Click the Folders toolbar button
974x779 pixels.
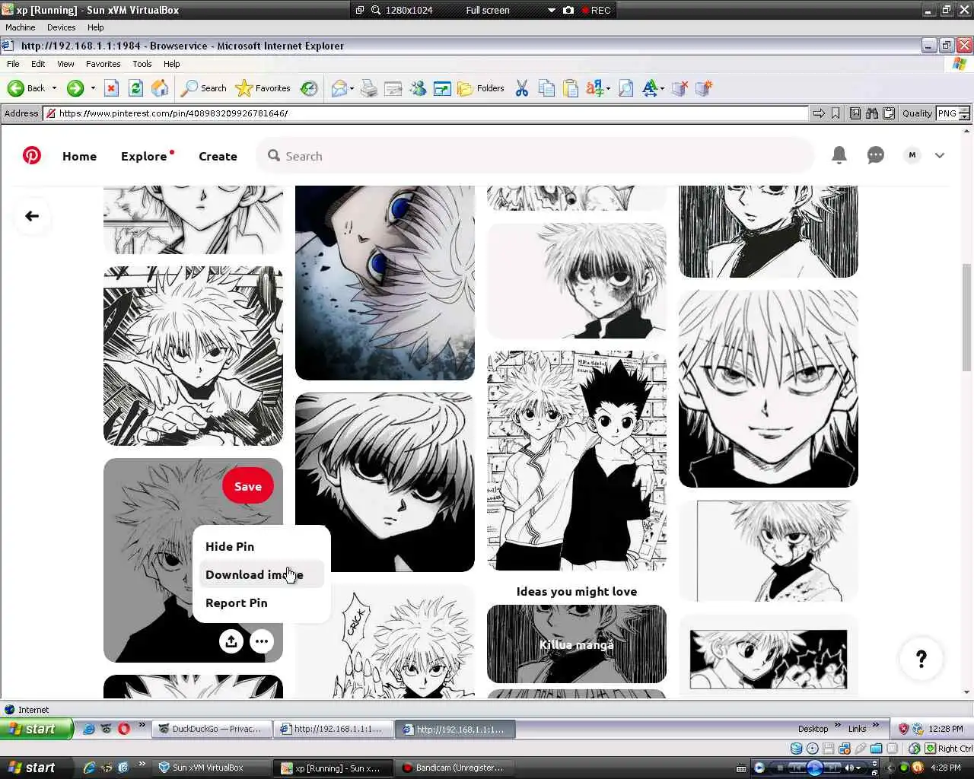click(481, 88)
